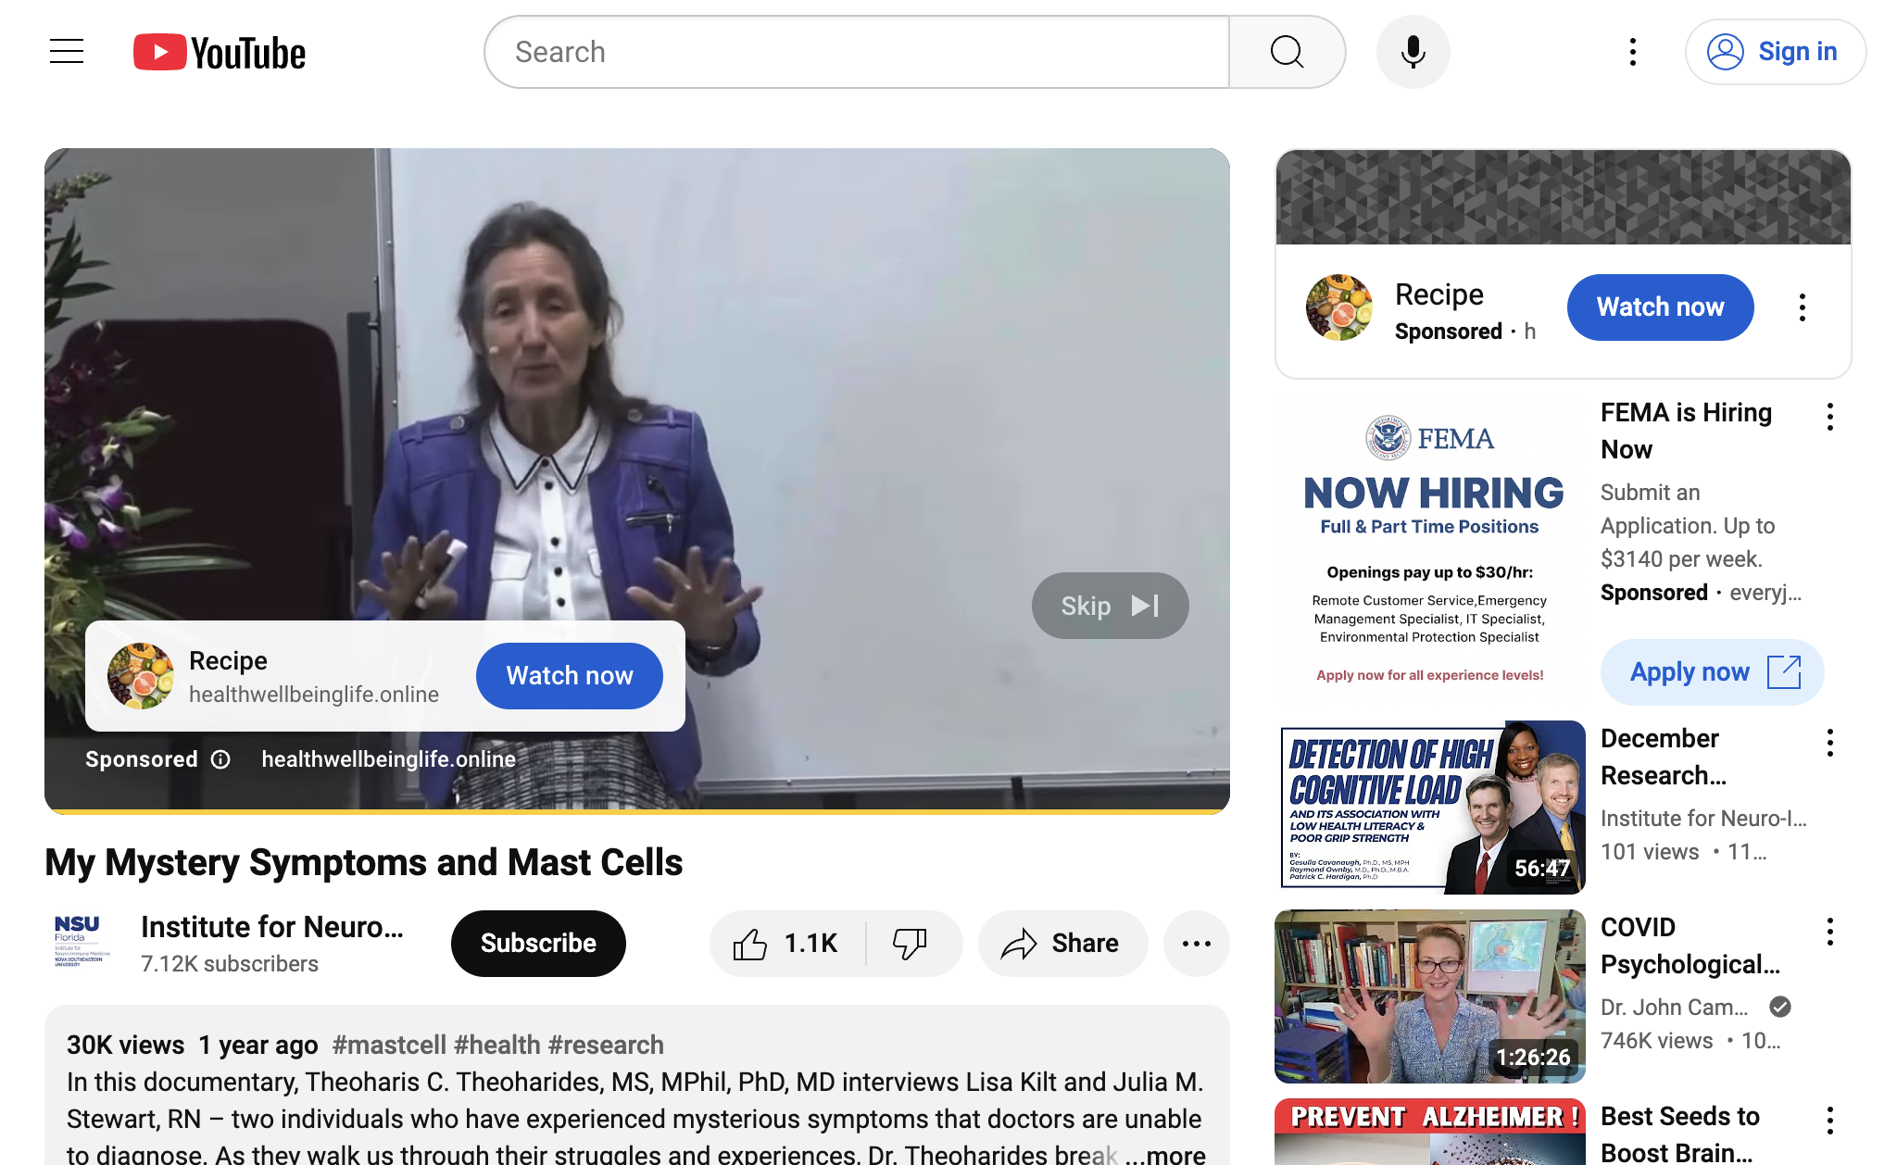This screenshot has width=1897, height=1165.
Task: Open FEMA ad options kebab menu
Action: coord(1829,417)
